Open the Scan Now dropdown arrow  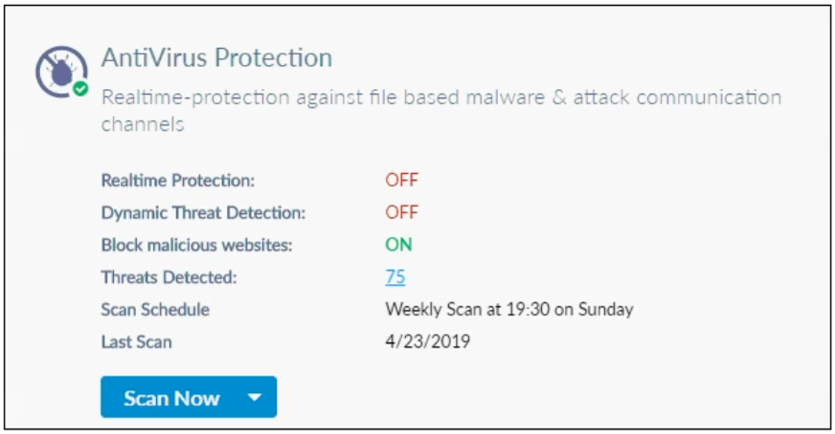[x=254, y=398]
